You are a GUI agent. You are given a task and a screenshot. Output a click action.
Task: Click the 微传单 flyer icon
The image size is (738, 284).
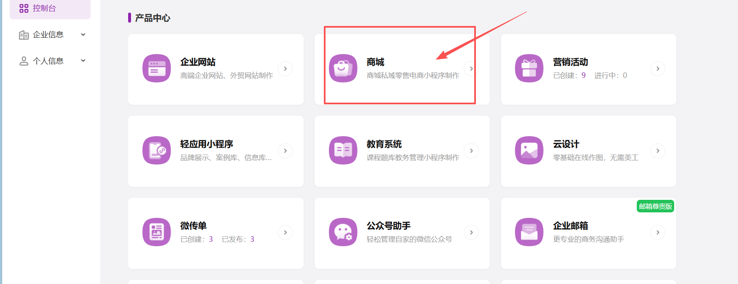pos(157,232)
